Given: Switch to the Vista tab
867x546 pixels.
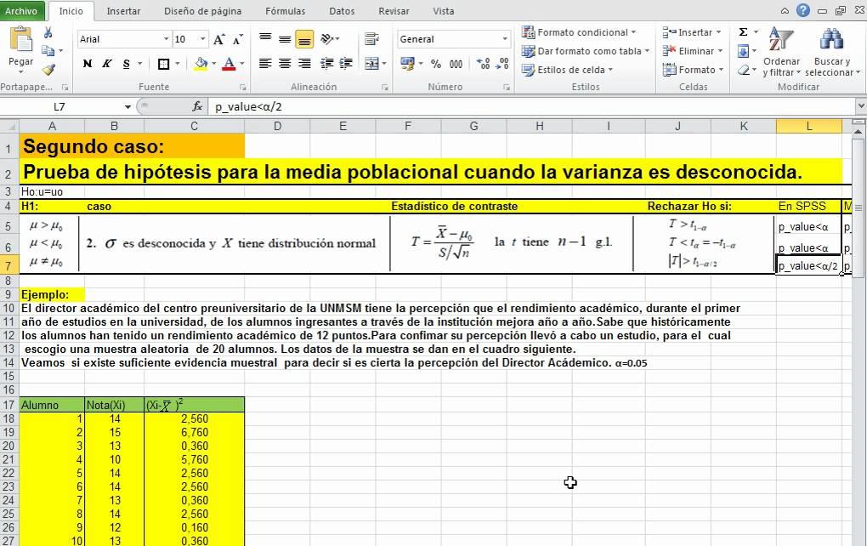Looking at the screenshot, I should pyautogui.click(x=444, y=11).
